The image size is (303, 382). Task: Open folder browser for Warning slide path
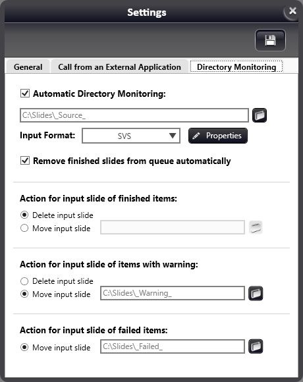[x=256, y=293]
